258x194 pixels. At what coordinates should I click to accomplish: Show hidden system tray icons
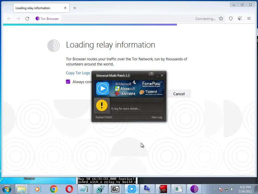214,189
